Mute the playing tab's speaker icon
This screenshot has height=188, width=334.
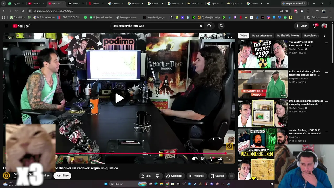click(x=59, y=4)
